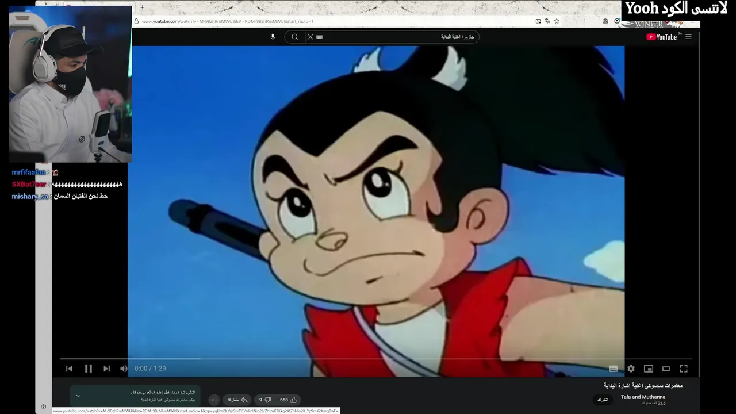This screenshot has height=414, width=736.
Task: Open a new browser tab with plus
Action: tap(142, 7)
